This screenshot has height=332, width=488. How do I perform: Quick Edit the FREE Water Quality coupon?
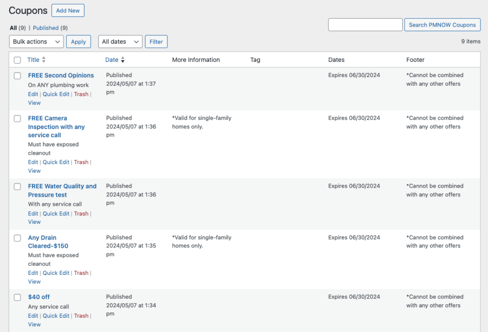click(x=56, y=214)
